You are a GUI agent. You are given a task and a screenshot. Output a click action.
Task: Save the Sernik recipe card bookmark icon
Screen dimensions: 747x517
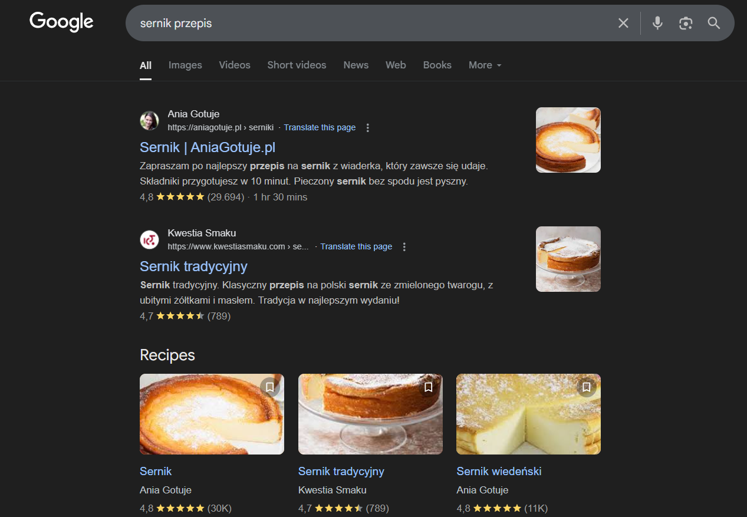[270, 387]
